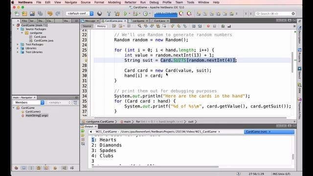Image resolution: width=313 pixels, height=176 pixels.
Task: Click the Last Edit icon beside History
Action: click(114, 26)
